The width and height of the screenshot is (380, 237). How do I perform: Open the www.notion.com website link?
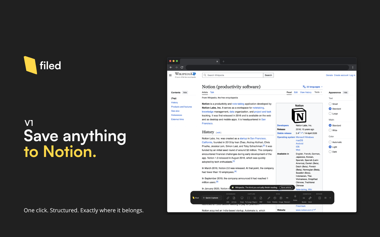pyautogui.click(x=304, y=210)
